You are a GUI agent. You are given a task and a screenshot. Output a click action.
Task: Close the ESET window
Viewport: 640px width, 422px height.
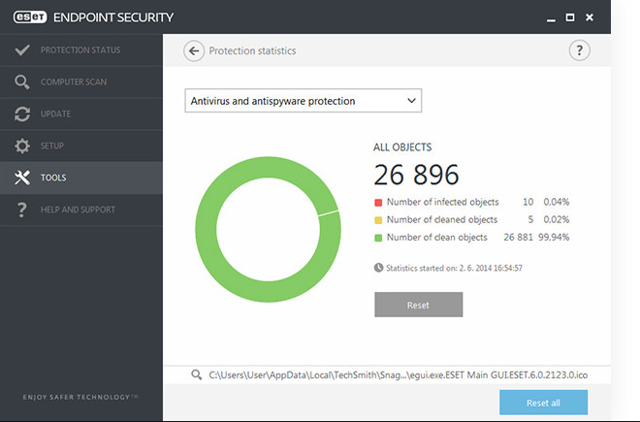[x=589, y=17]
